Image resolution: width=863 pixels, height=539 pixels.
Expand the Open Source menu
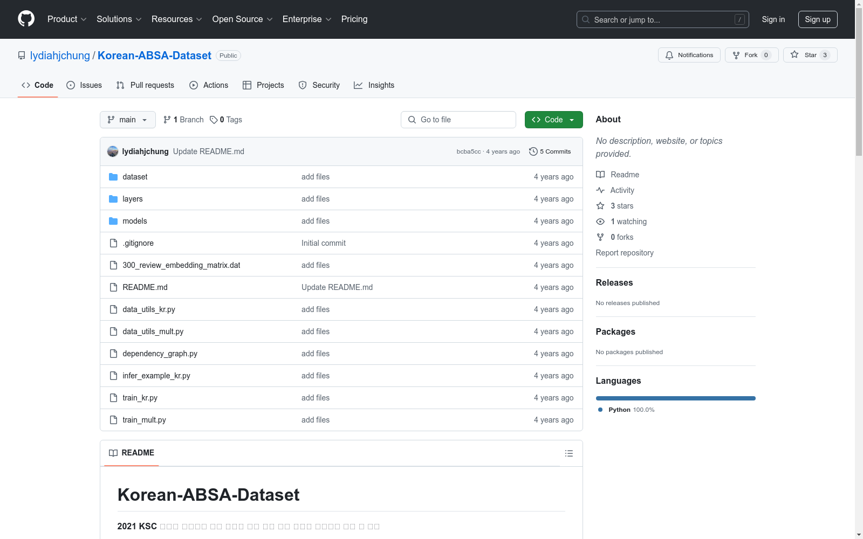point(243,19)
